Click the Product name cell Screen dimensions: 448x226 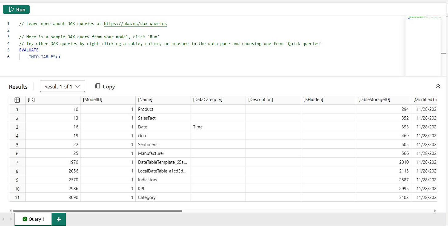[163, 109]
